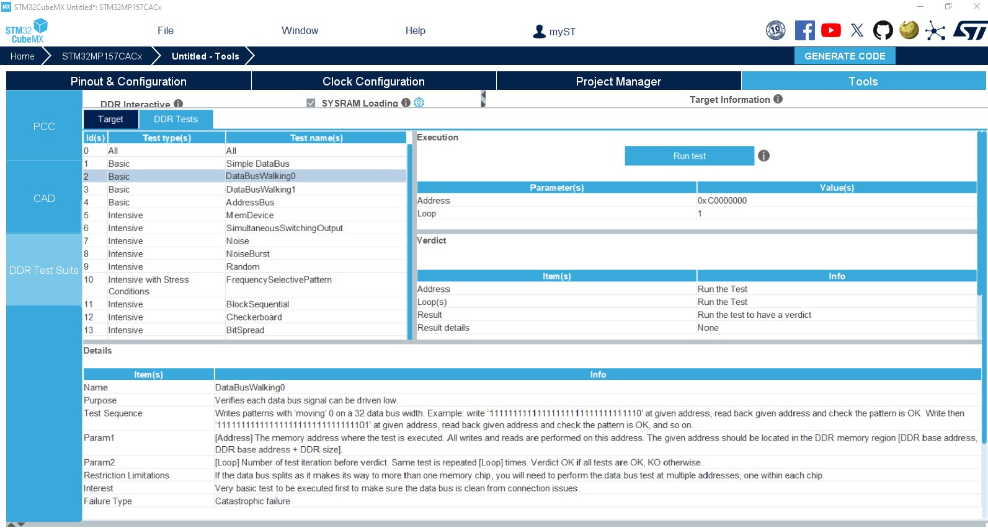Open the CAD tool panel
This screenshot has width=988, height=528.
pyautogui.click(x=44, y=198)
